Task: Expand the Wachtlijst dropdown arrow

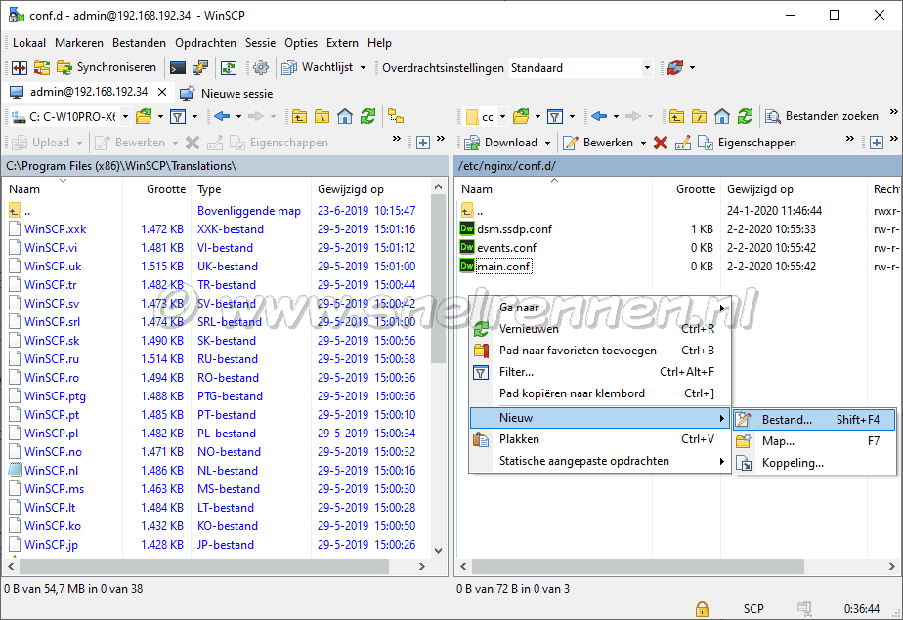Action: pyautogui.click(x=363, y=68)
